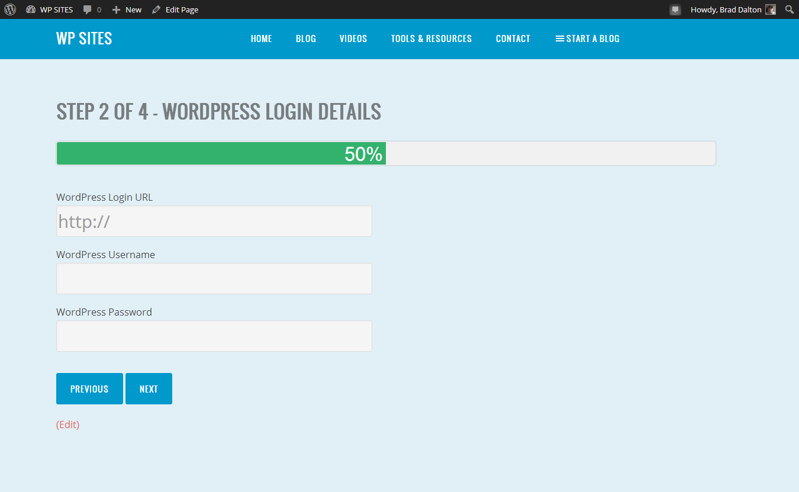The height and width of the screenshot is (492, 799).
Task: Open the comments bubble icon
Action: coord(88,9)
